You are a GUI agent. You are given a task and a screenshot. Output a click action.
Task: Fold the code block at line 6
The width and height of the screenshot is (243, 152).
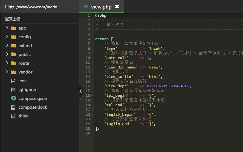click(x=92, y=39)
